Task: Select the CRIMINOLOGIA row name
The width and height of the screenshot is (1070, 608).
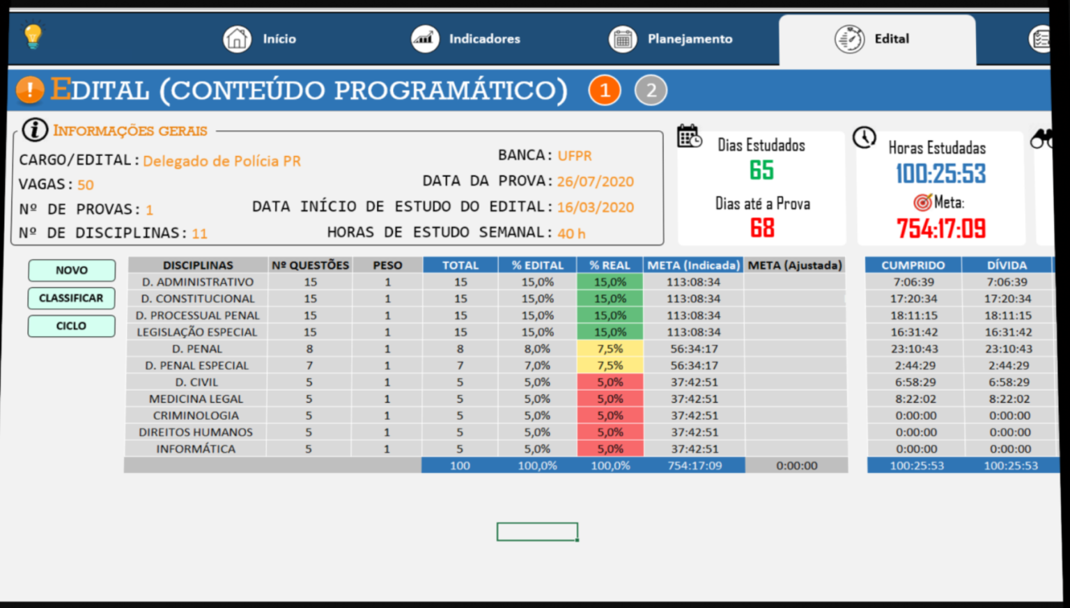Action: tap(196, 416)
